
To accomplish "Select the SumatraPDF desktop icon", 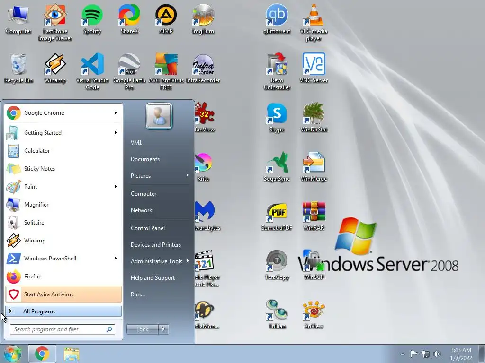I will [x=277, y=216].
